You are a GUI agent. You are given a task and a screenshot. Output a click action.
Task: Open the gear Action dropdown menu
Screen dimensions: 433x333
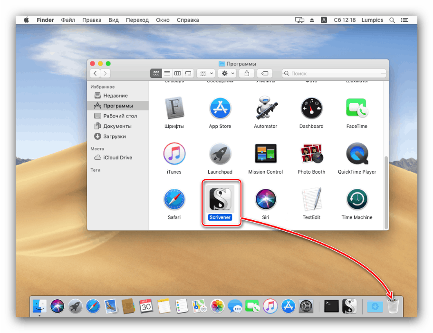(227, 73)
